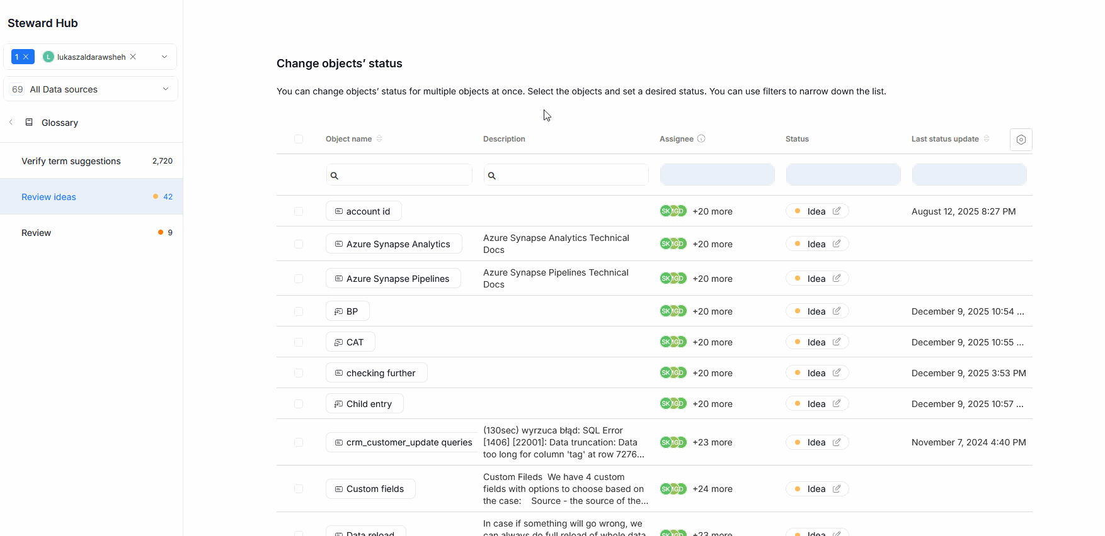
Task: Open the checking further object
Action: tap(376, 373)
